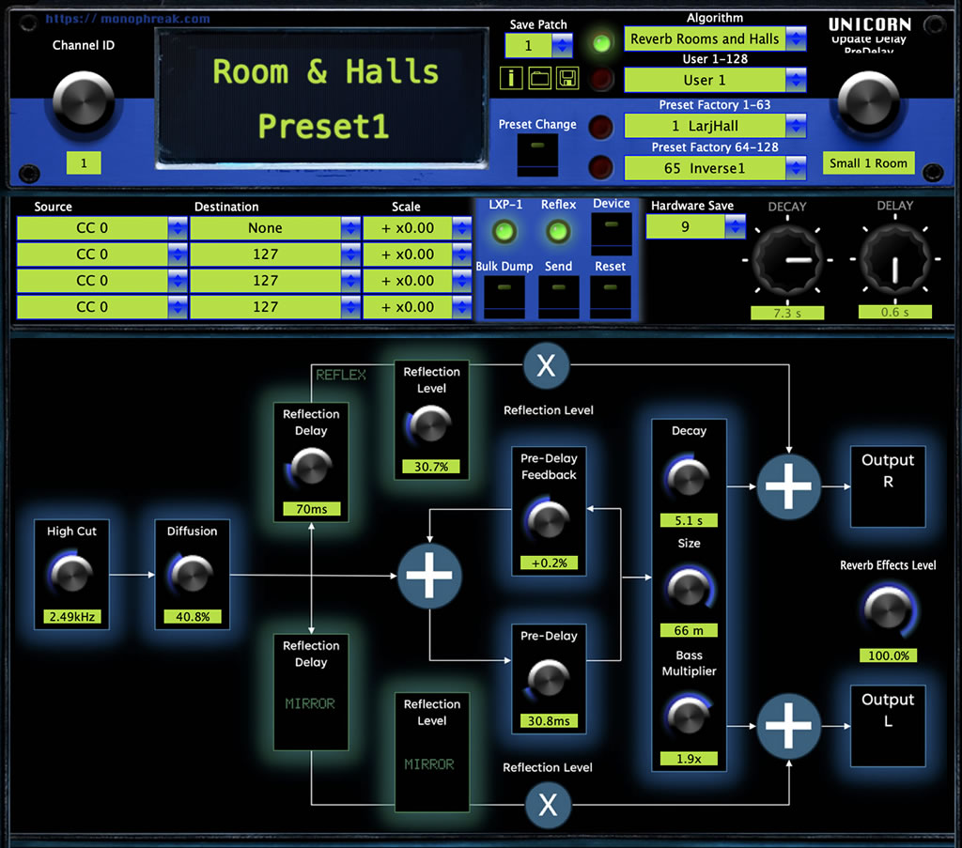Open first row Source CC 0 menu
962x848 pixels.
point(102,228)
